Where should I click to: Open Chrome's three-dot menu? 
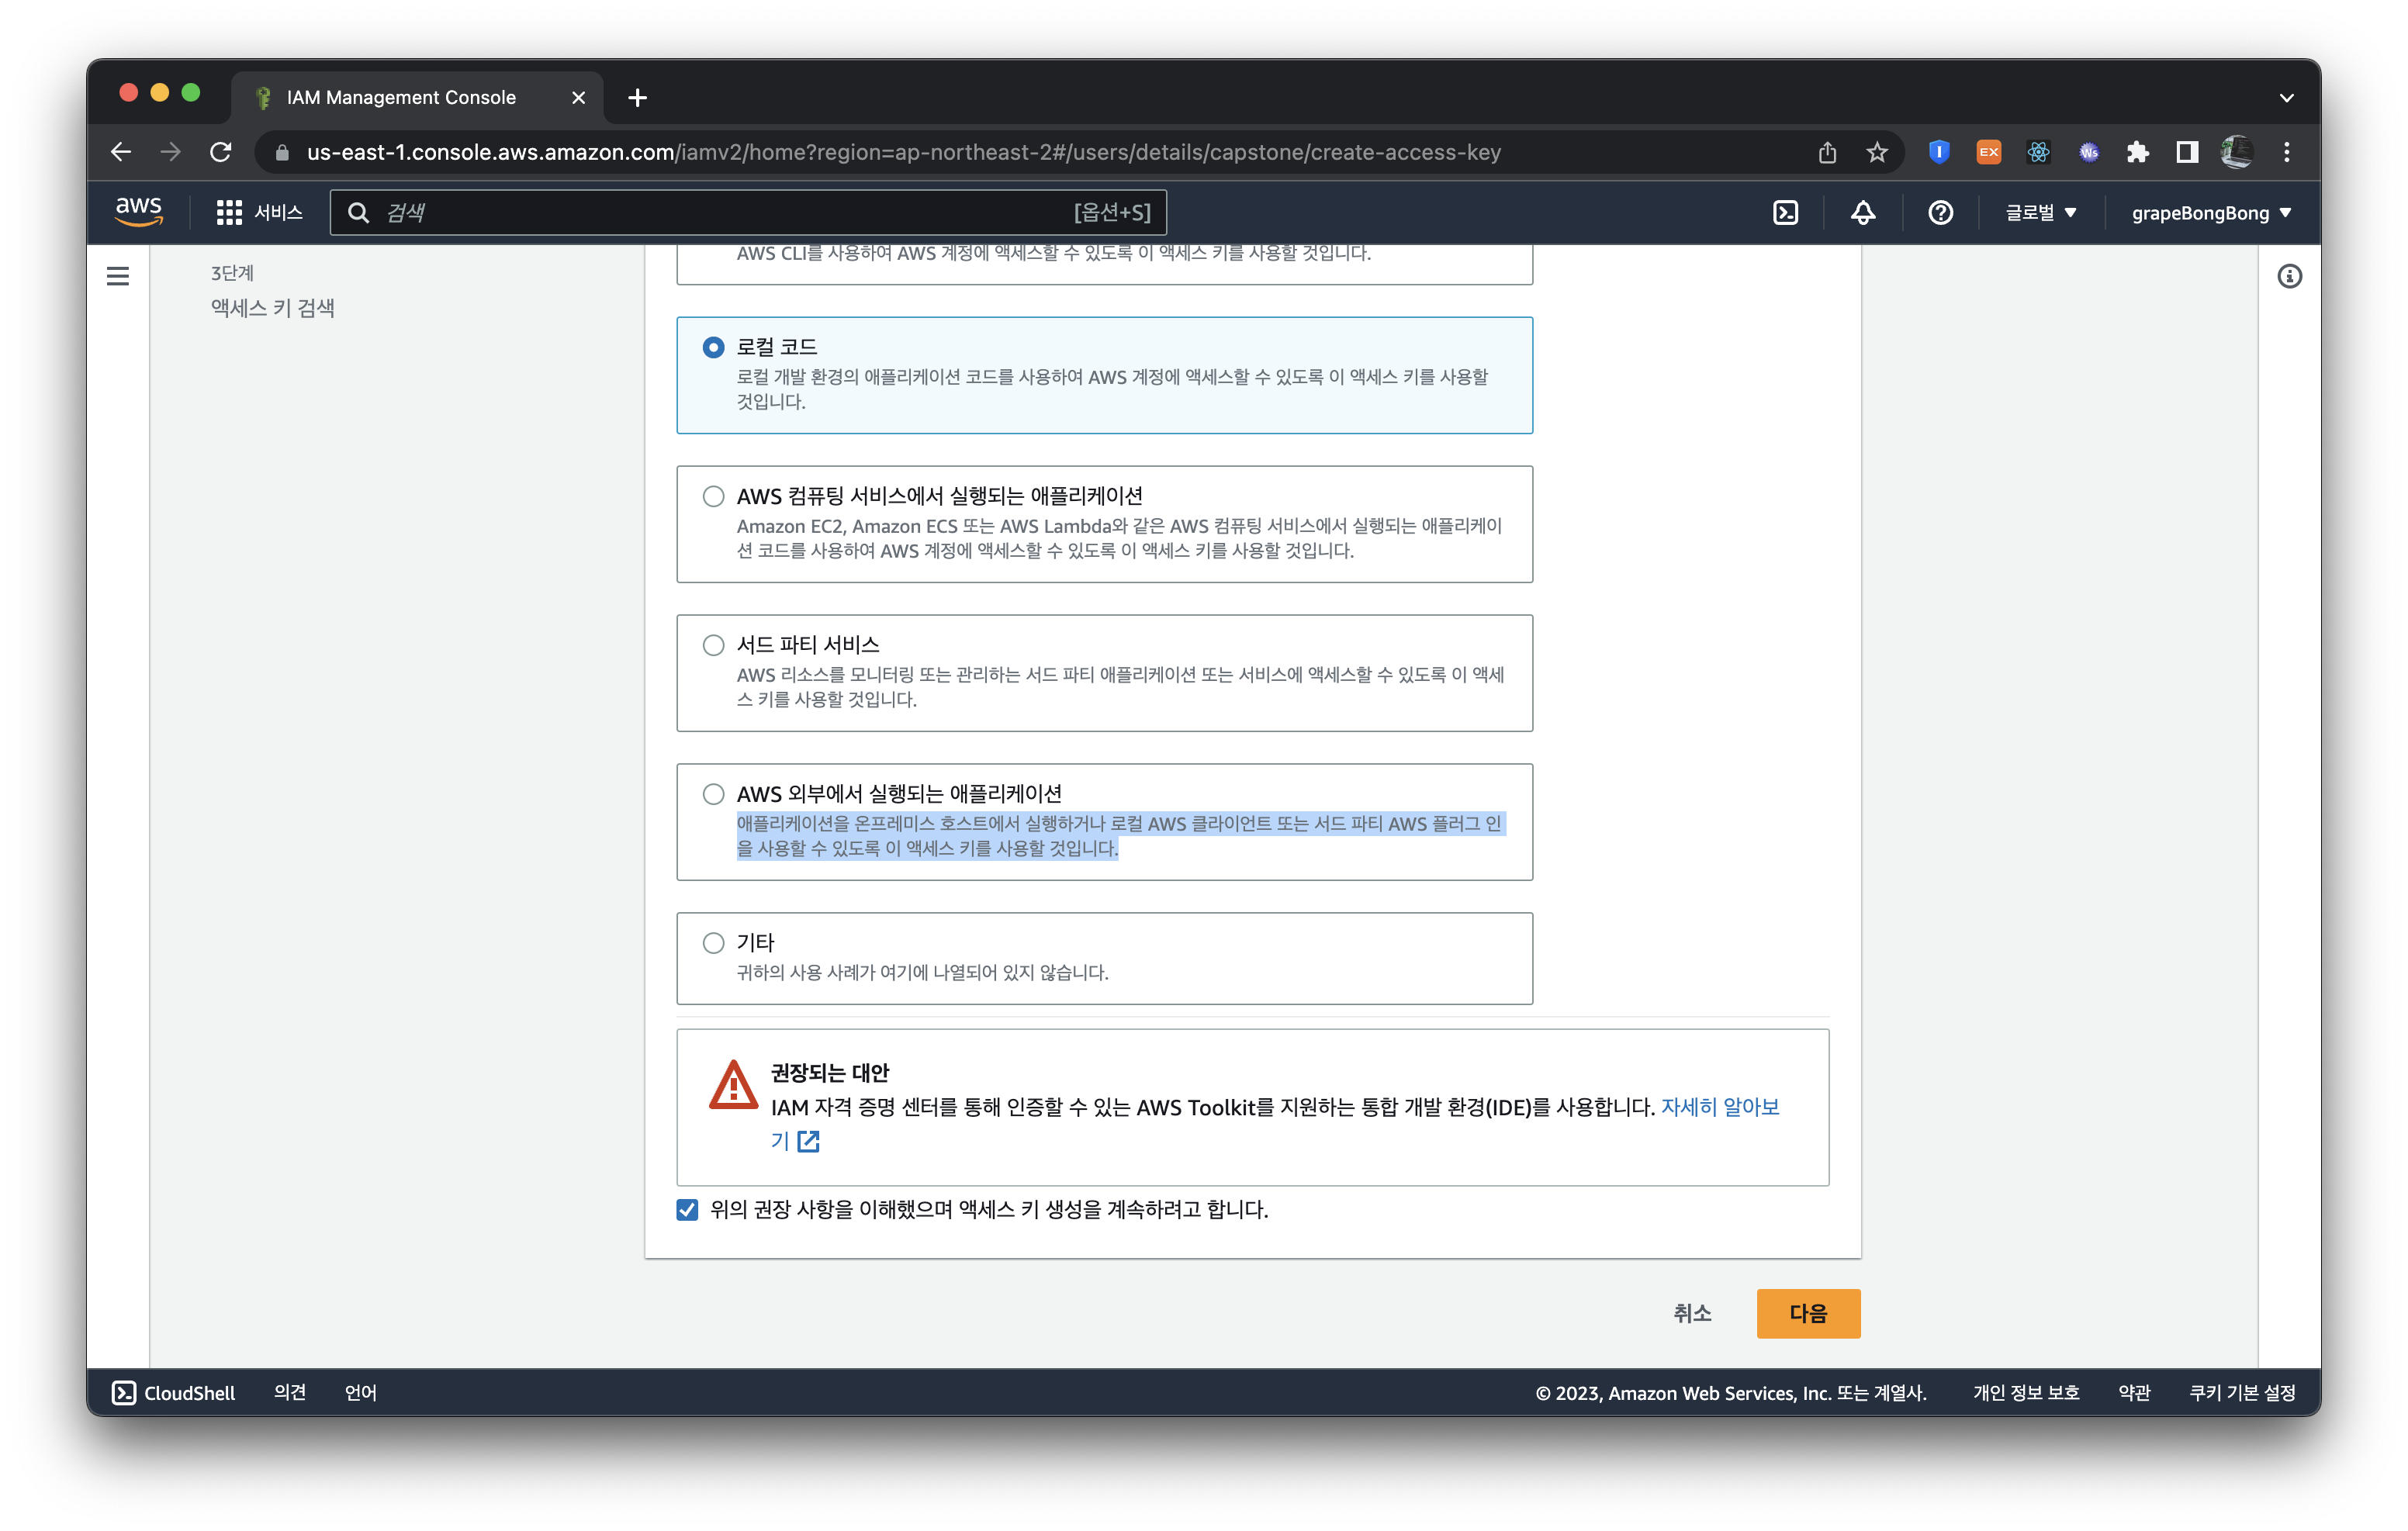click(x=2287, y=152)
